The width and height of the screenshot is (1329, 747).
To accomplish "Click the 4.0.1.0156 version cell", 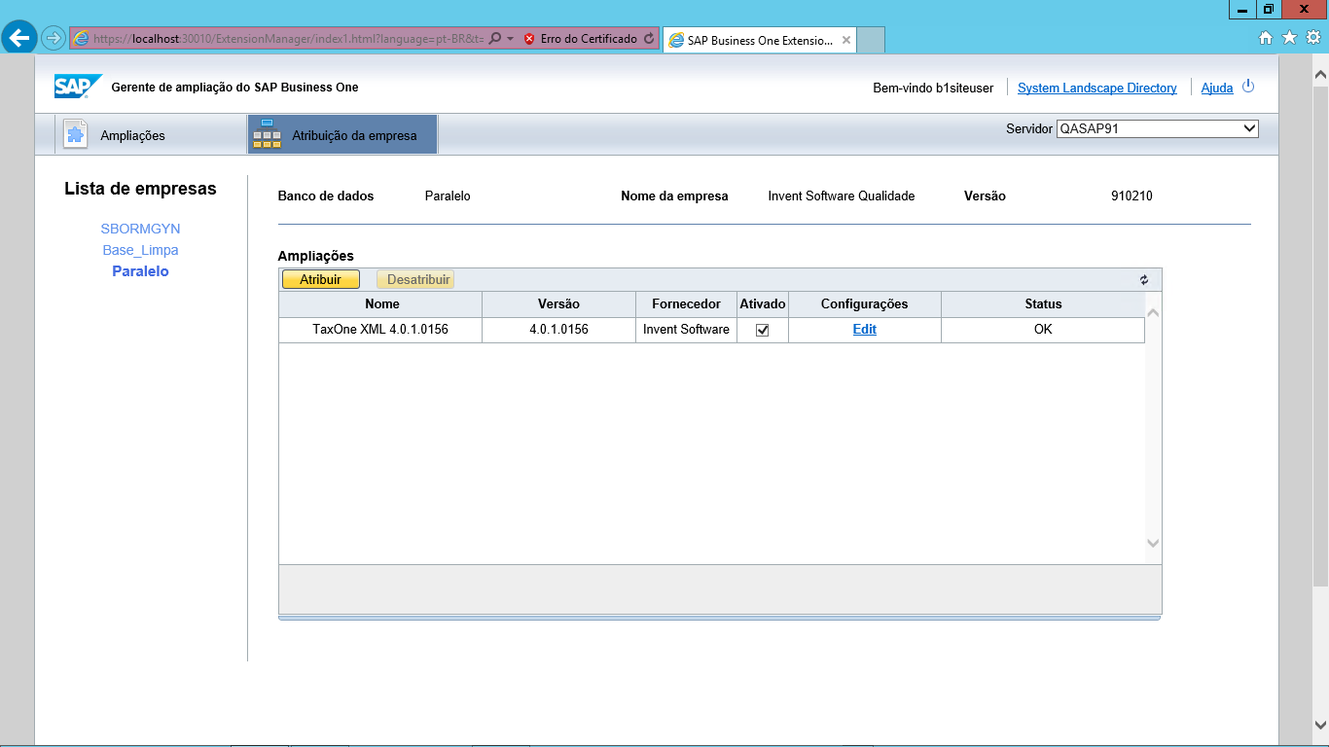I will click(558, 330).
